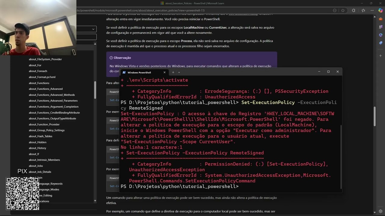Open about_Functions_OutputTypeAttribute article

(53, 118)
